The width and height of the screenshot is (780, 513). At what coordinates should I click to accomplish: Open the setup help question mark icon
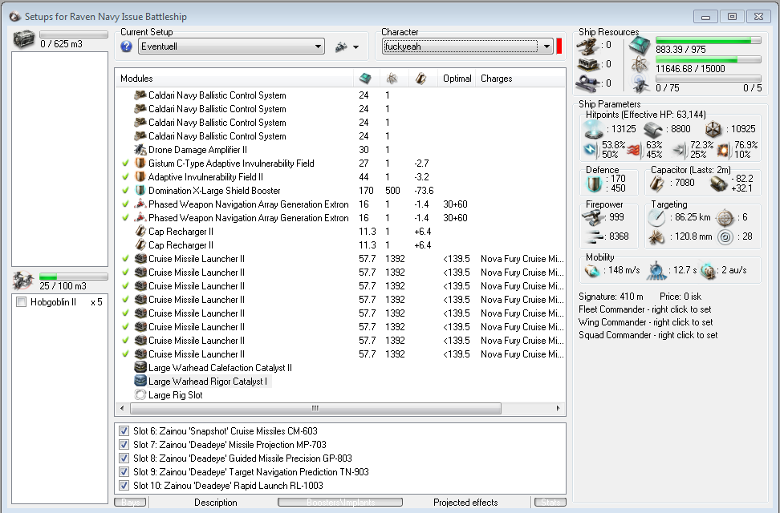pyautogui.click(x=126, y=46)
